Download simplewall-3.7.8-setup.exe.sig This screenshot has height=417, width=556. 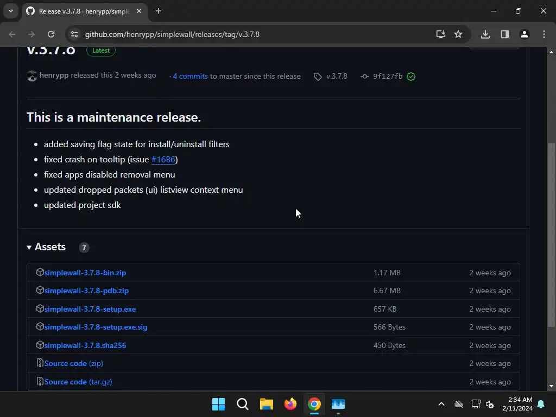pos(96,327)
